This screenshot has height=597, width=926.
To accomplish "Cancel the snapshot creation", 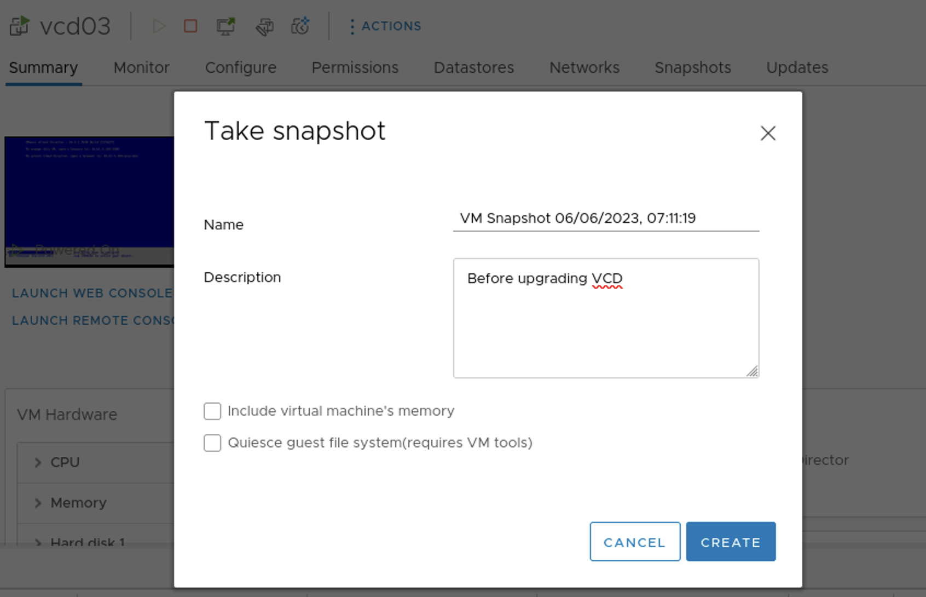I will click(634, 542).
